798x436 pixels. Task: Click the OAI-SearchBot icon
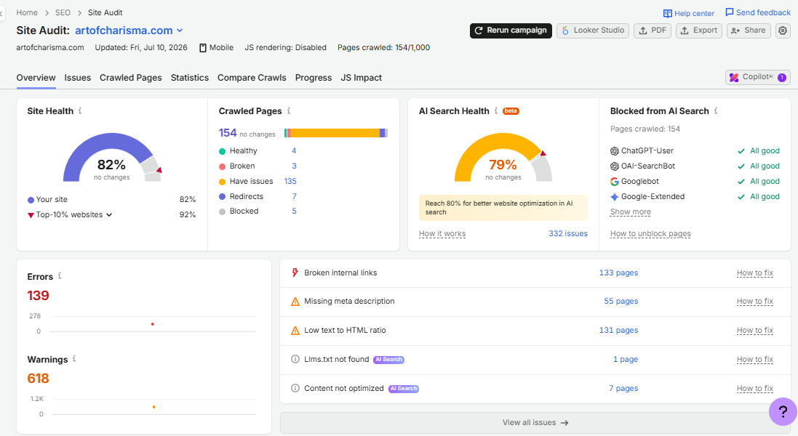pos(614,166)
